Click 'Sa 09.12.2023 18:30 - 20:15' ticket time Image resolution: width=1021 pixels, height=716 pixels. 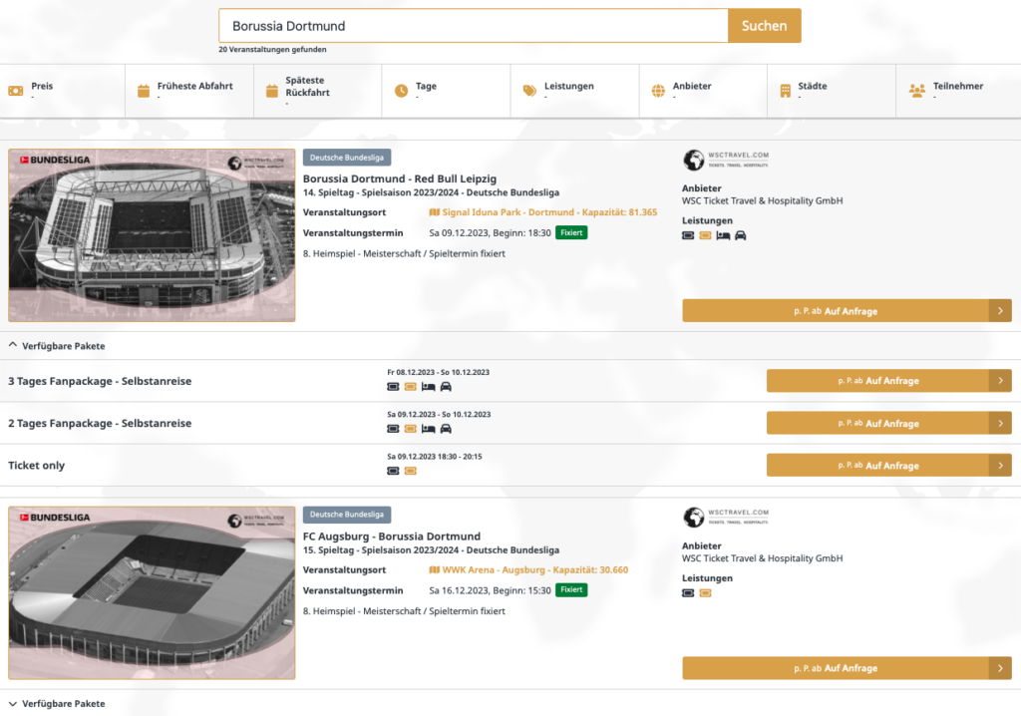(x=435, y=457)
